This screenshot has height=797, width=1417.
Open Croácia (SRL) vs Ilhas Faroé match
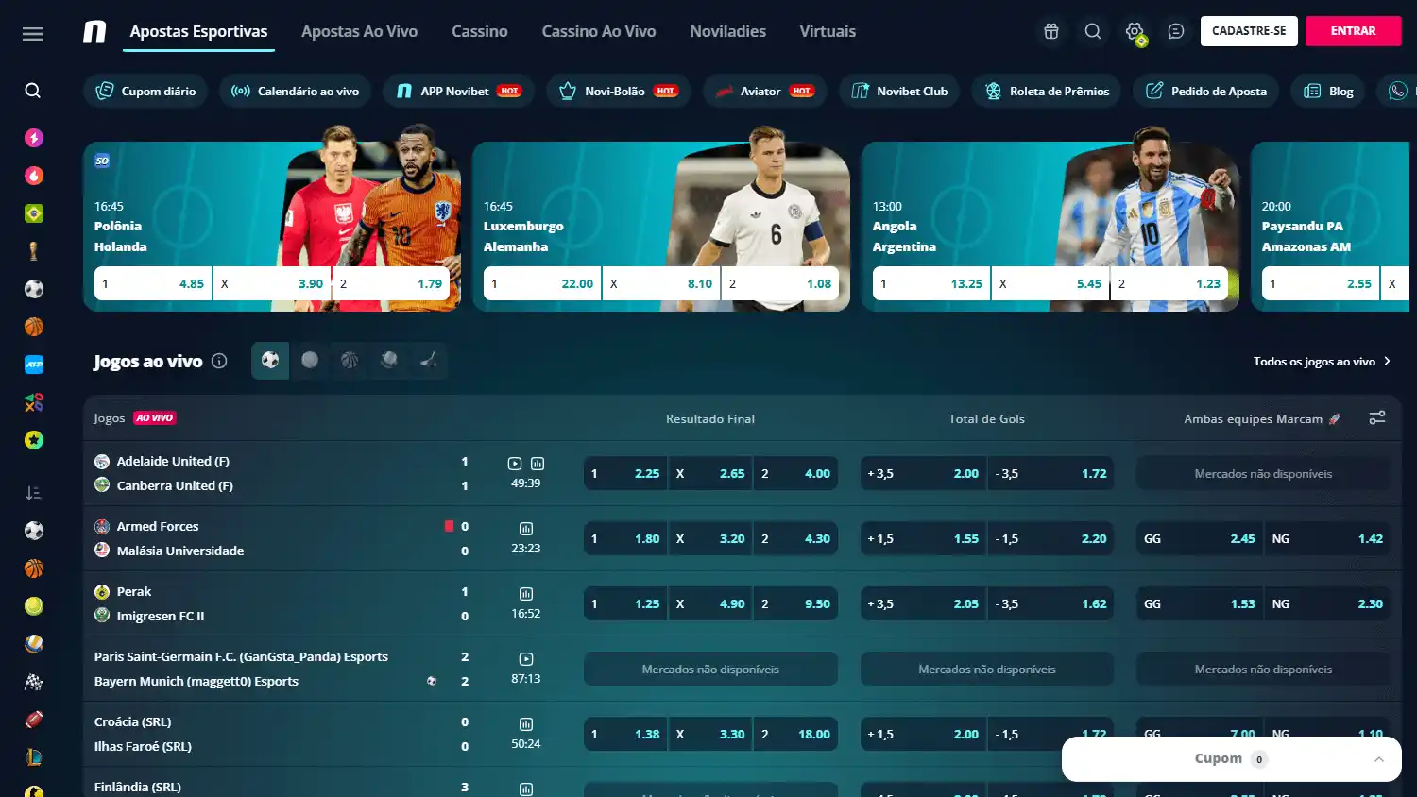click(x=283, y=734)
